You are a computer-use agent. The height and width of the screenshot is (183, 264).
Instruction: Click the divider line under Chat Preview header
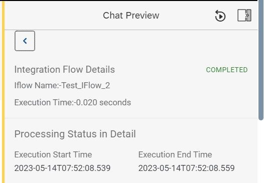pos(131,30)
